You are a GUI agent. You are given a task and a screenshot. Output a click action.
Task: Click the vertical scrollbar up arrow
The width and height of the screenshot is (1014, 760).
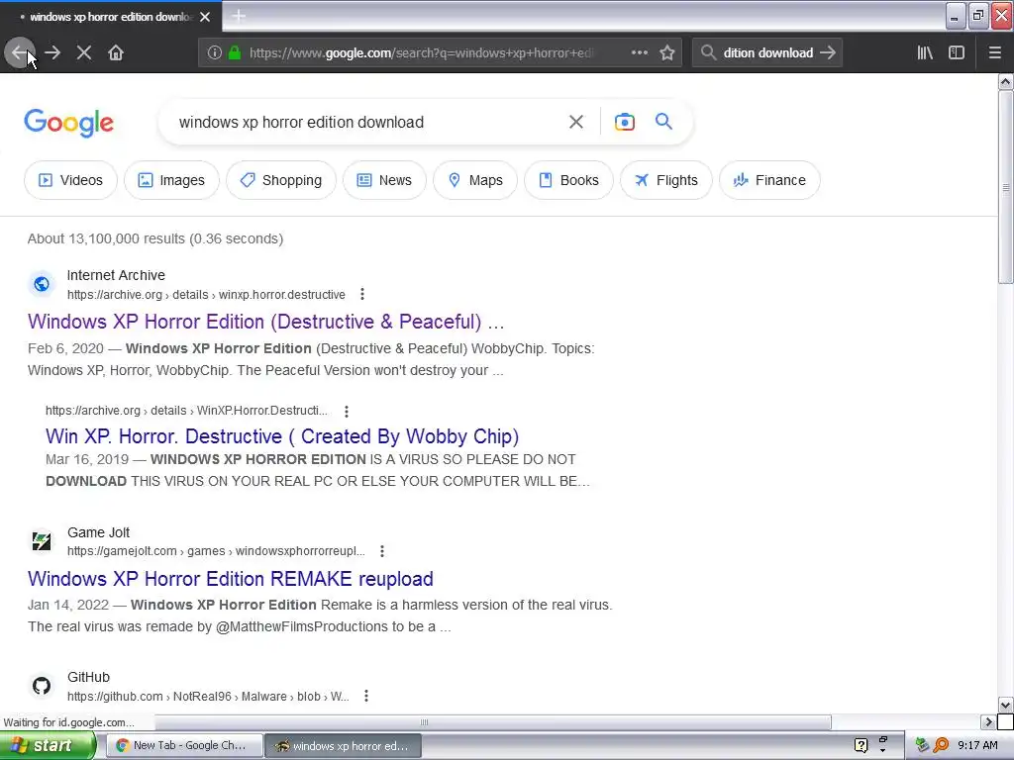[x=1006, y=81]
